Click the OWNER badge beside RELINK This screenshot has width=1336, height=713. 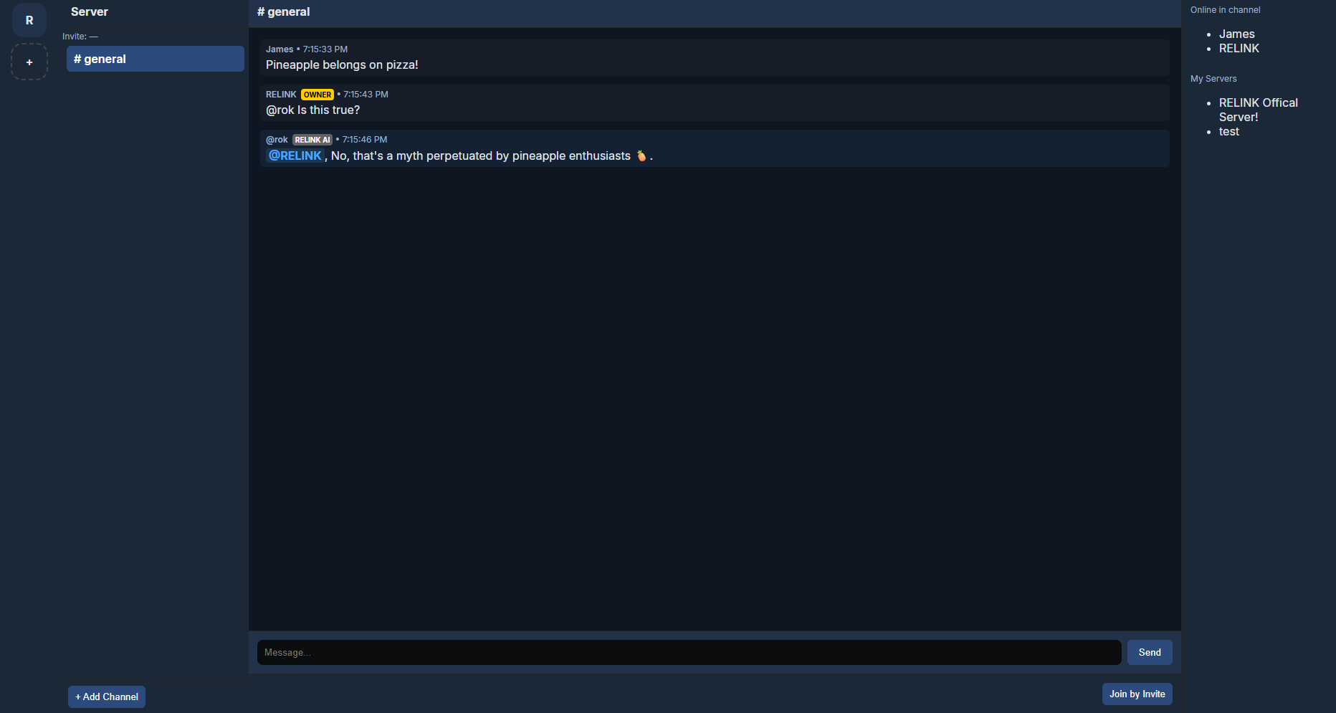click(318, 95)
